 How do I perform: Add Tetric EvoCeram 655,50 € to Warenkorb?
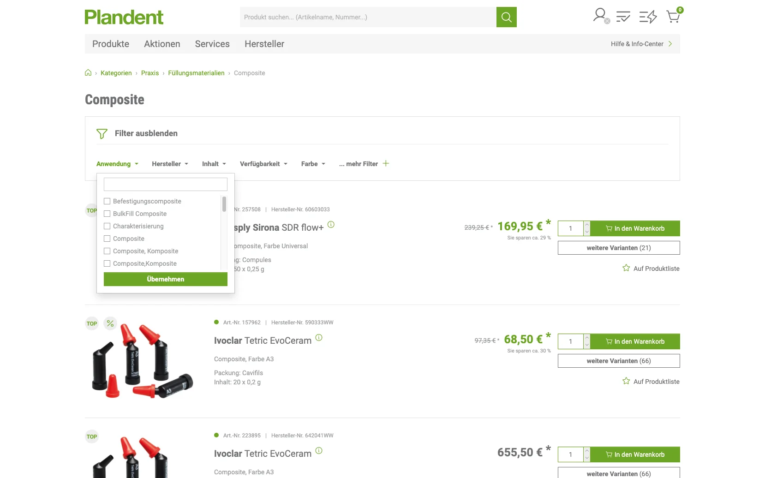click(635, 454)
